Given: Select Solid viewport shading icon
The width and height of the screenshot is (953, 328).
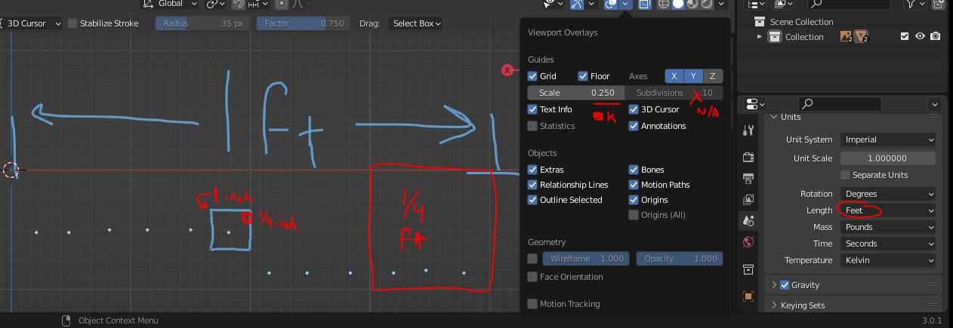Looking at the screenshot, I should 678,4.
